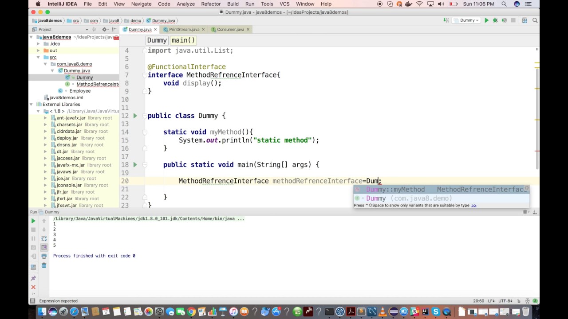
Task: Go down the stack trace in Run panel
Action: (x=44, y=230)
